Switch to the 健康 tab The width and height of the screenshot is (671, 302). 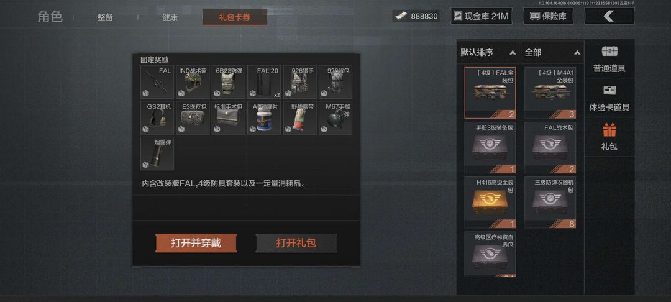point(170,17)
